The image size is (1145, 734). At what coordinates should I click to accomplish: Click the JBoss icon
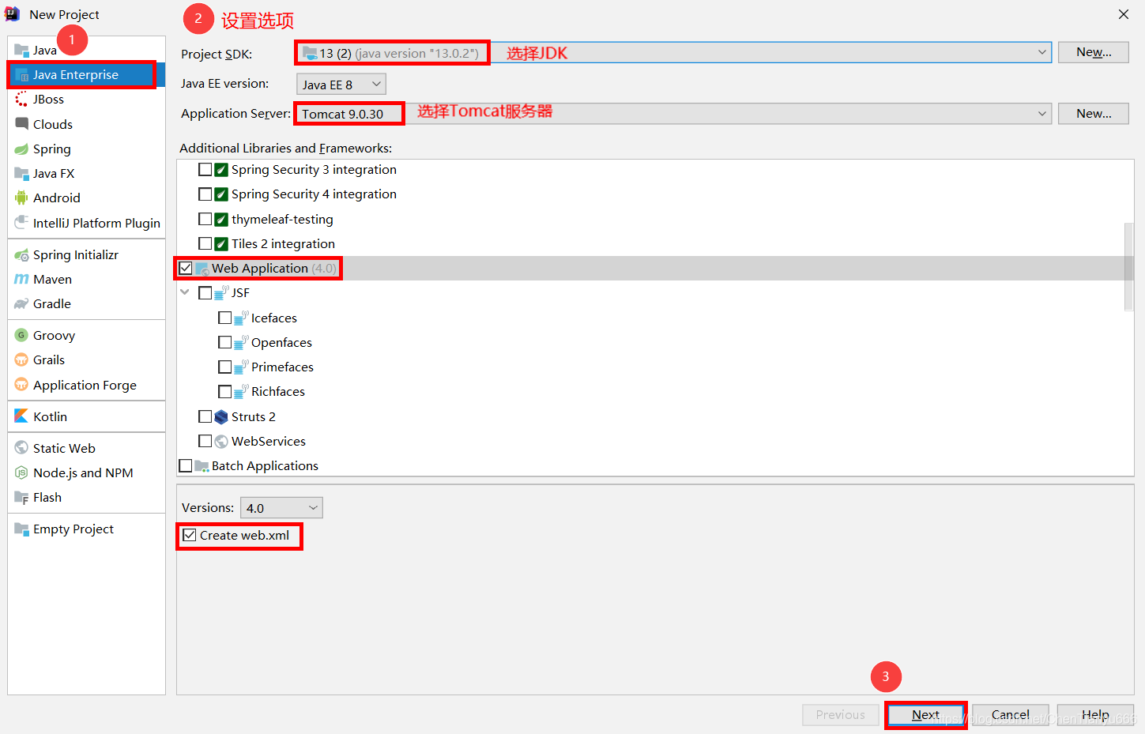[x=21, y=100]
